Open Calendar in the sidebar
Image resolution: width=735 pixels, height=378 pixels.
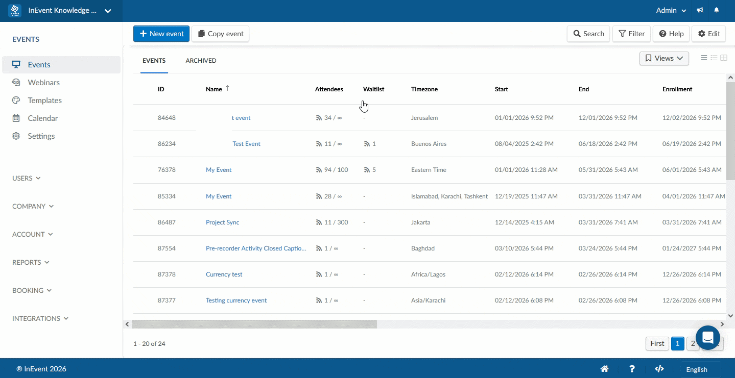point(61,118)
